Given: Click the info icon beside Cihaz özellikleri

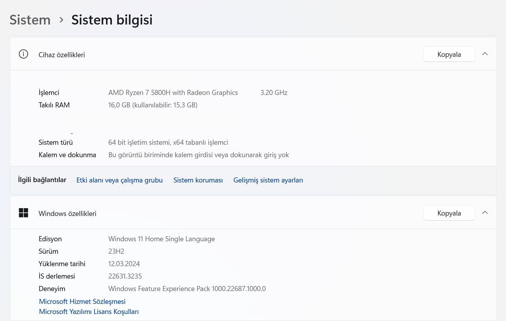Looking at the screenshot, I should (x=23, y=54).
